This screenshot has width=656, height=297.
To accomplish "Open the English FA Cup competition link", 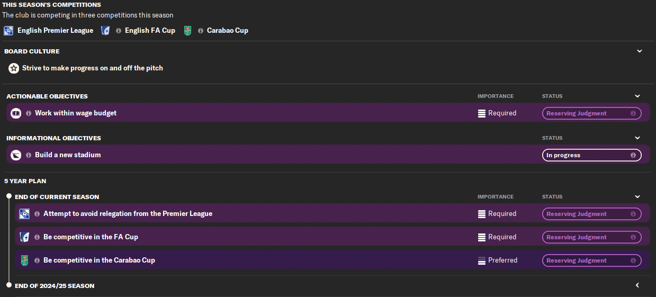I will pos(150,30).
